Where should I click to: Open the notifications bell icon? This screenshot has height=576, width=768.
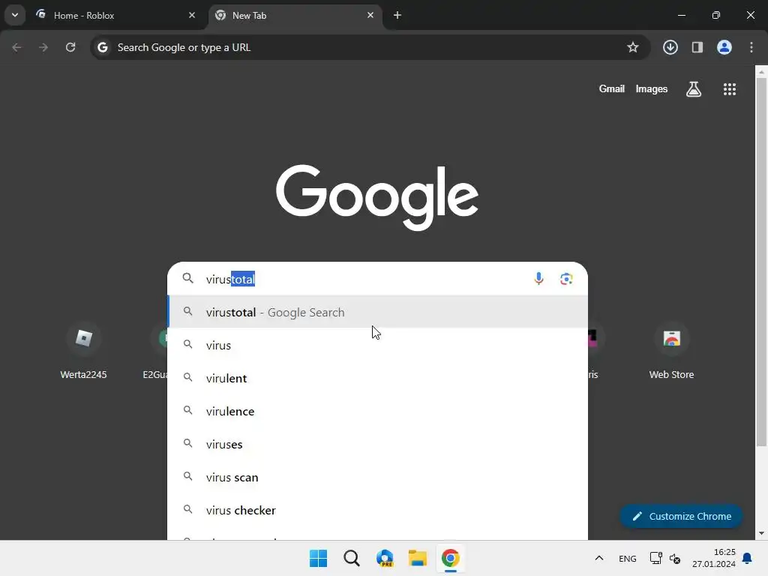pos(748,558)
